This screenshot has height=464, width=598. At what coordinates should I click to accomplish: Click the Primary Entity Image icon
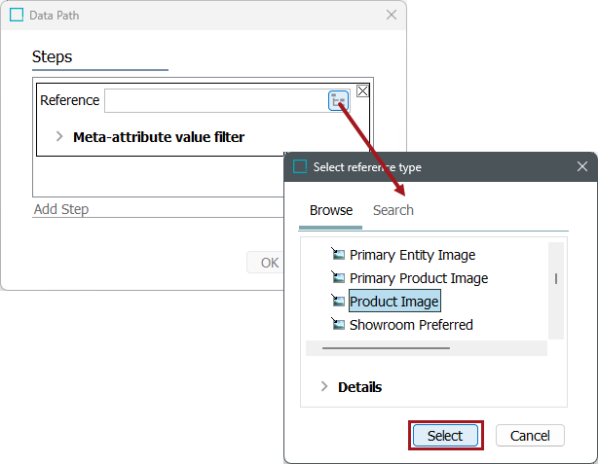pos(338,255)
